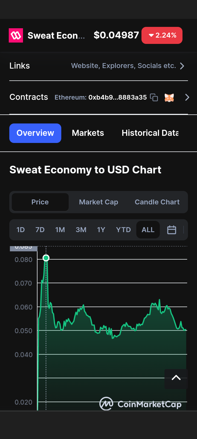Open the Historical Data tab
This screenshot has width=197, height=439.
click(x=150, y=133)
